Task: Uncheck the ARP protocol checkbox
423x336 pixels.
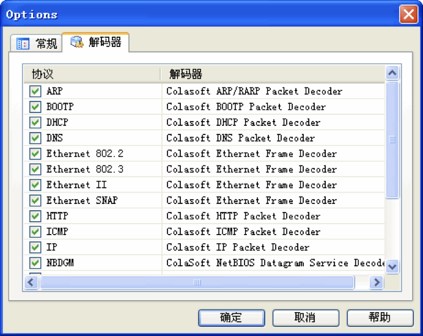Action: 35,92
